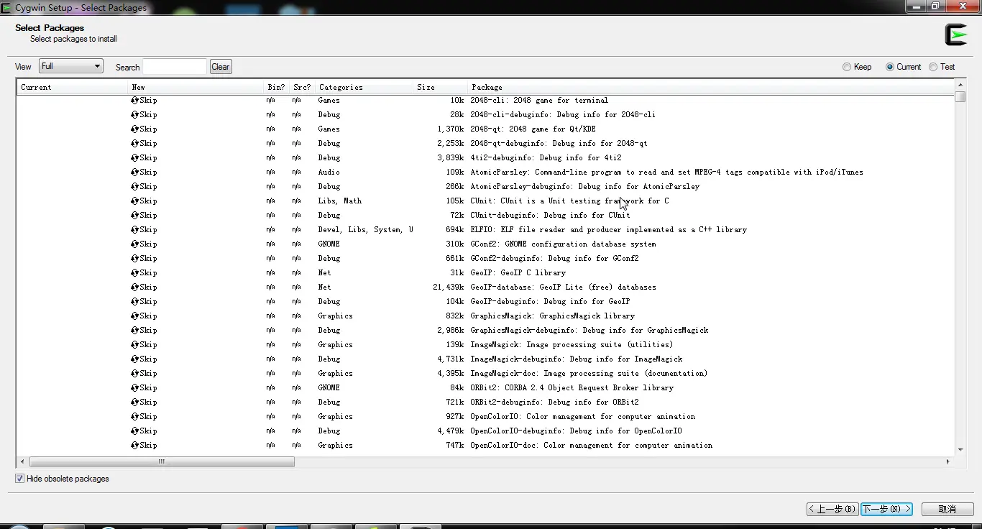982x529 pixels.
Task: Click 'ELFIO: ELF file reader' package description
Action: pyautogui.click(x=608, y=230)
